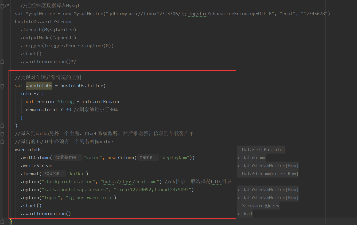This screenshot has height=225, width=357.
Task: Click the type hint beside the '"topic"' option line
Action: [268, 198]
